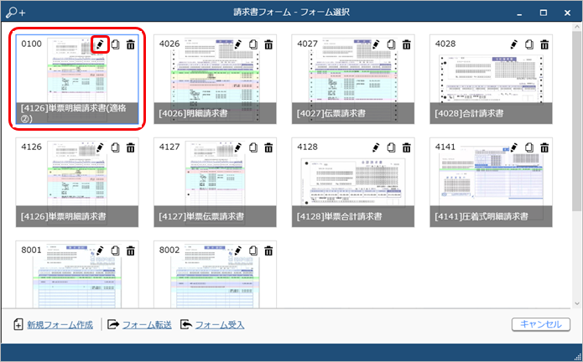
Task: Click the vertical scrollbar up arrow
Action: coord(576,27)
